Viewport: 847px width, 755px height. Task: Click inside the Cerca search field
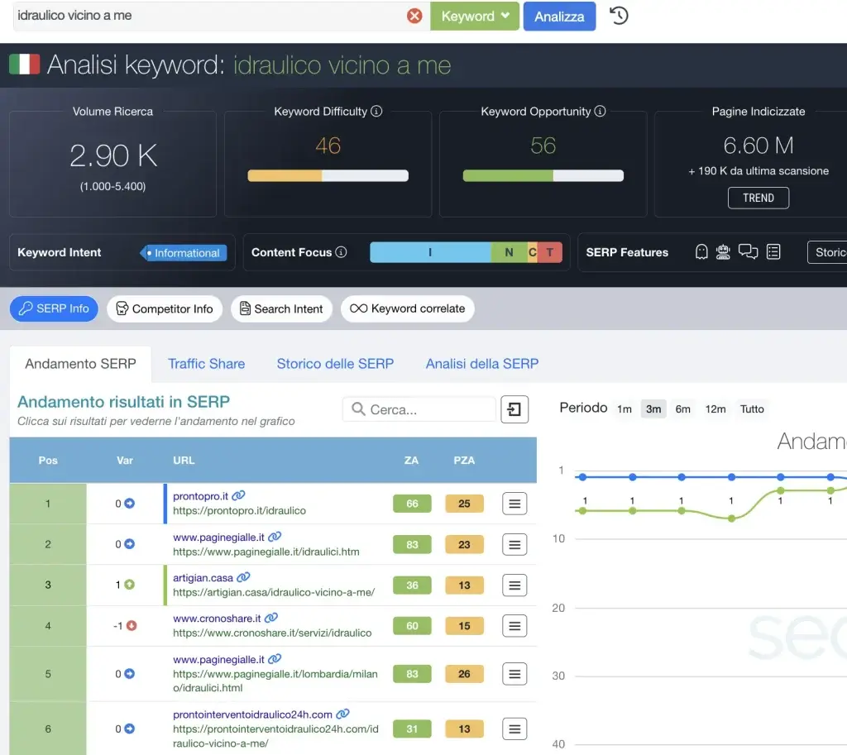pos(418,409)
